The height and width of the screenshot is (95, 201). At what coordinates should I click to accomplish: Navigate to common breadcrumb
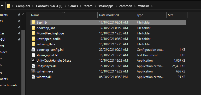pyautogui.click(x=126, y=6)
